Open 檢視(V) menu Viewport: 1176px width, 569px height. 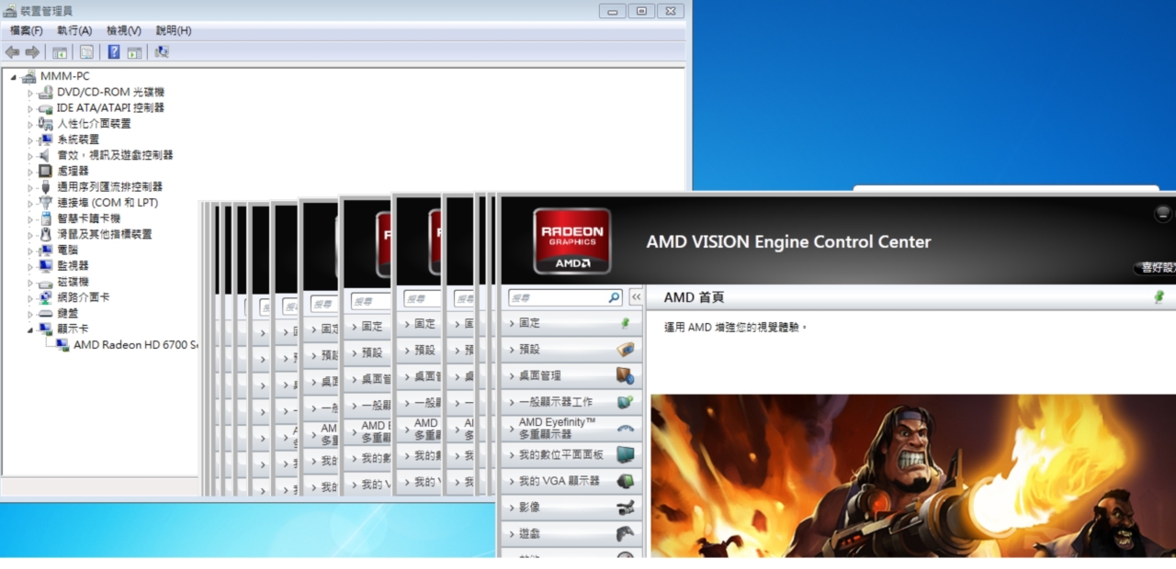tap(124, 31)
